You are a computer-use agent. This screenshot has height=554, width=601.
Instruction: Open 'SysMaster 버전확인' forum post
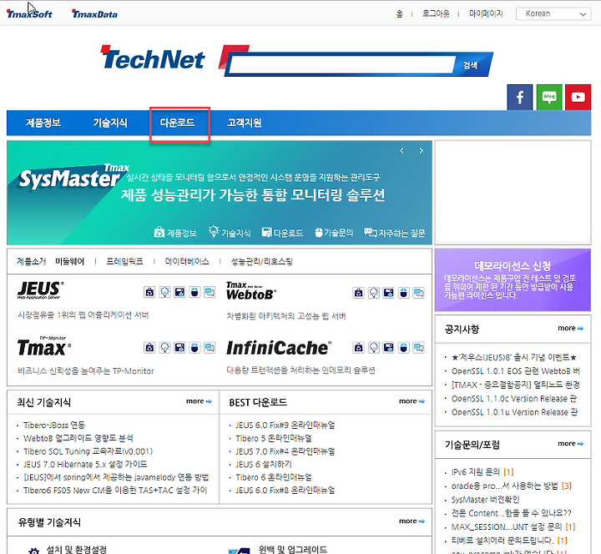tap(485, 500)
